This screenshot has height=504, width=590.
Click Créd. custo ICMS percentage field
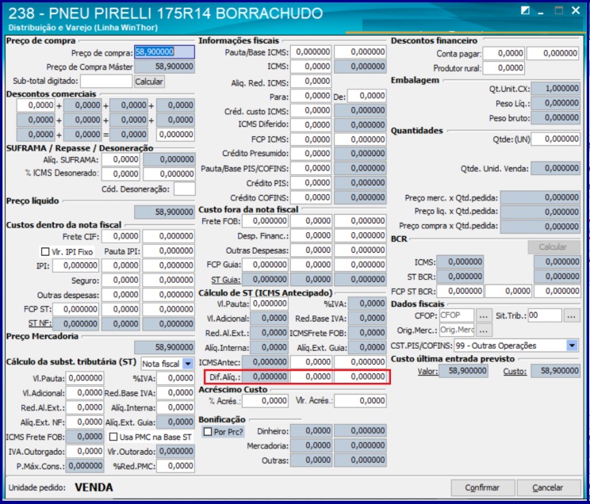pos(311,110)
